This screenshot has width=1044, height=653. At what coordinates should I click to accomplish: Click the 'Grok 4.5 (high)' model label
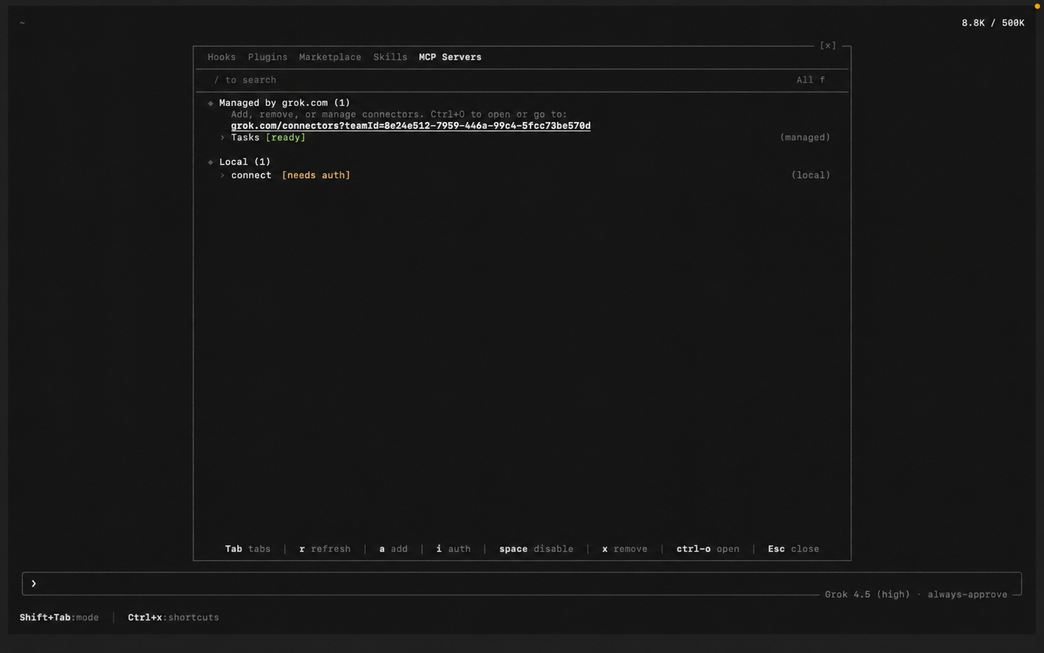[867, 594]
